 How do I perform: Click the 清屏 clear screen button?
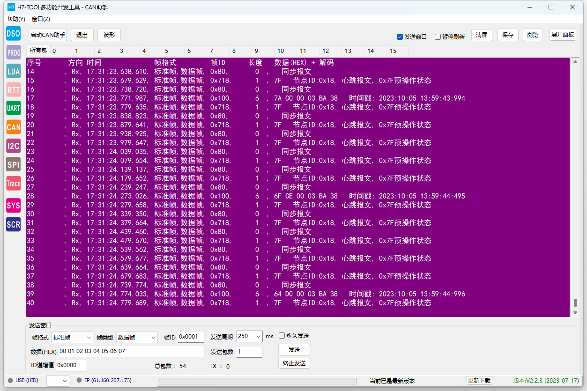pos(482,35)
